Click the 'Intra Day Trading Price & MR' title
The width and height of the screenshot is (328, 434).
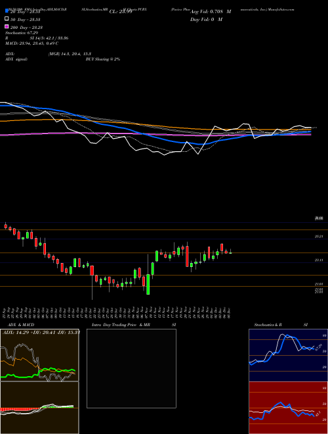coord(121,325)
